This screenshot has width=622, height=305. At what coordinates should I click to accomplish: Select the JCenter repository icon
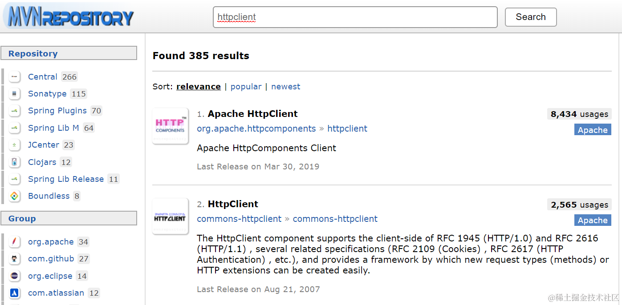[15, 145]
